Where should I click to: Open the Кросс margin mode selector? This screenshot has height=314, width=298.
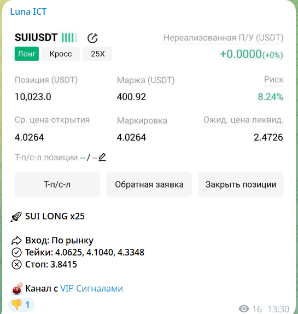[x=61, y=54]
